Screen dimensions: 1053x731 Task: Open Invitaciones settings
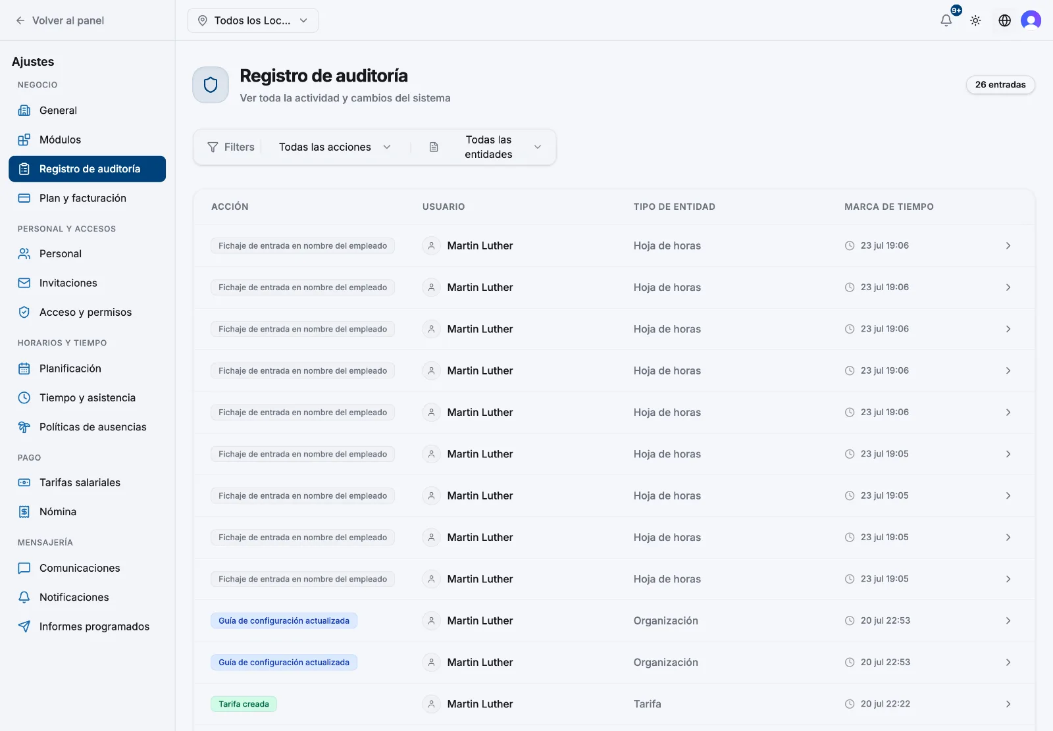87,283
